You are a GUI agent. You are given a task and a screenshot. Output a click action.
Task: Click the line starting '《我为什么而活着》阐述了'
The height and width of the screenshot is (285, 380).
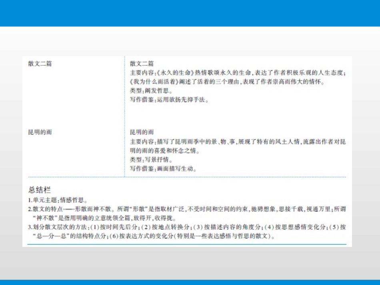click(227, 81)
